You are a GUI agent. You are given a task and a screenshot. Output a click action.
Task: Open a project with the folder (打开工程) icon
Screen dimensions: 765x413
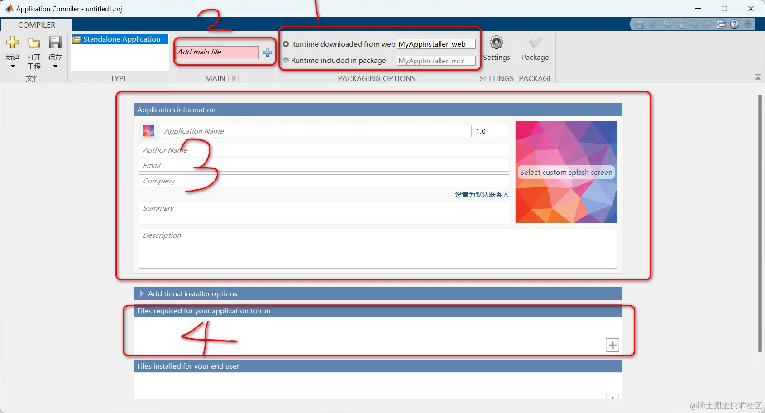(x=34, y=43)
